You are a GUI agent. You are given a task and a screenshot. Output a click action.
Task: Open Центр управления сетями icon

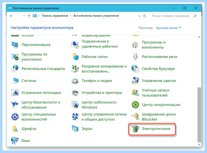tap(75, 117)
